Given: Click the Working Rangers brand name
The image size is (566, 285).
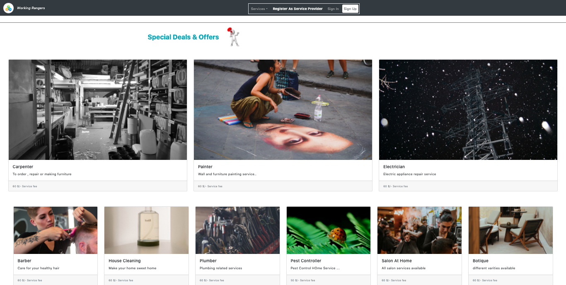Looking at the screenshot, I should (31, 8).
